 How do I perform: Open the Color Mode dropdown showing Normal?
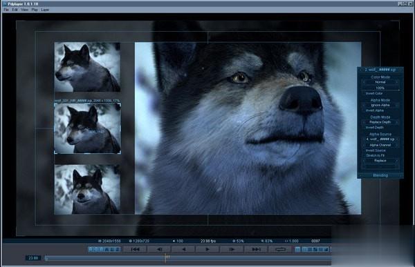[x=380, y=82]
